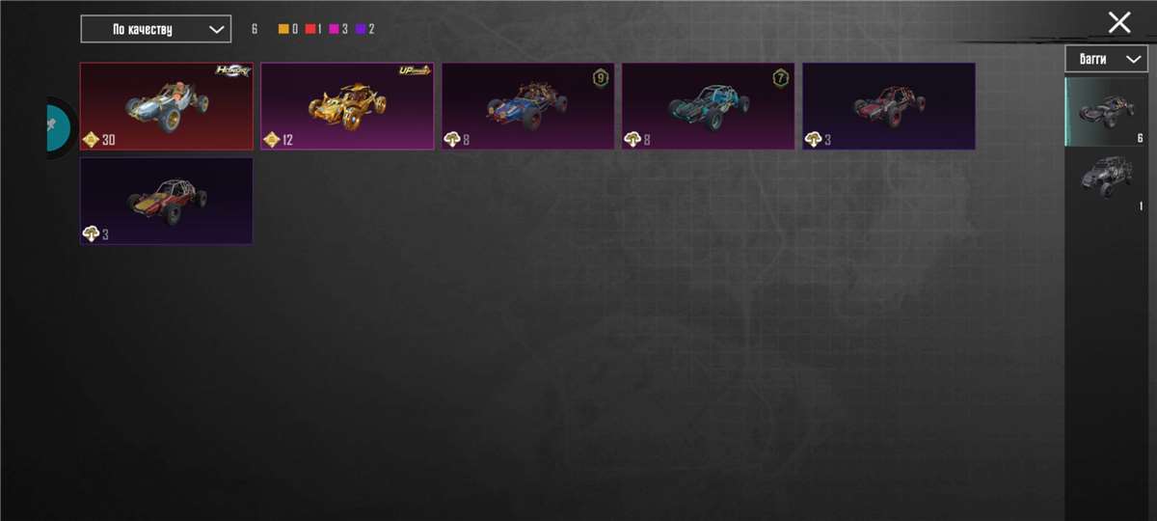Select the red and yellow buggy skin card

[167, 201]
